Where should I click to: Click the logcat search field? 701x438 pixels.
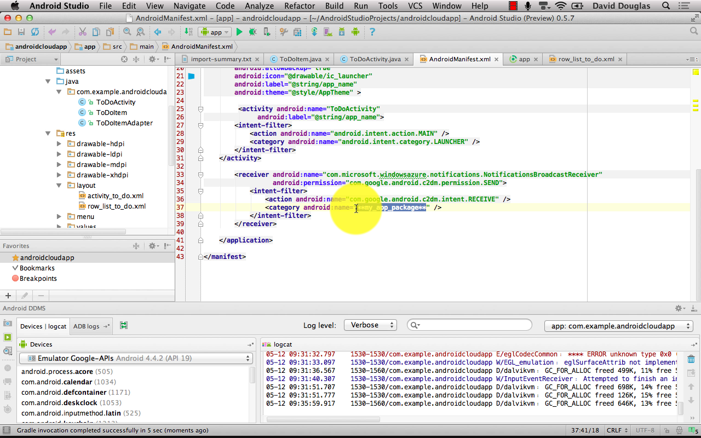click(469, 325)
